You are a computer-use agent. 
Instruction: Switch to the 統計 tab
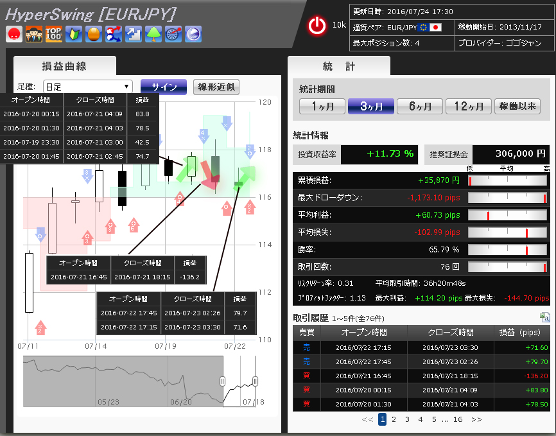point(338,67)
